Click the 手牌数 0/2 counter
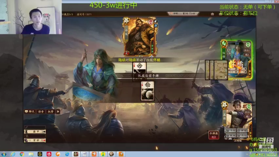279x157 pixels. pos(213,135)
